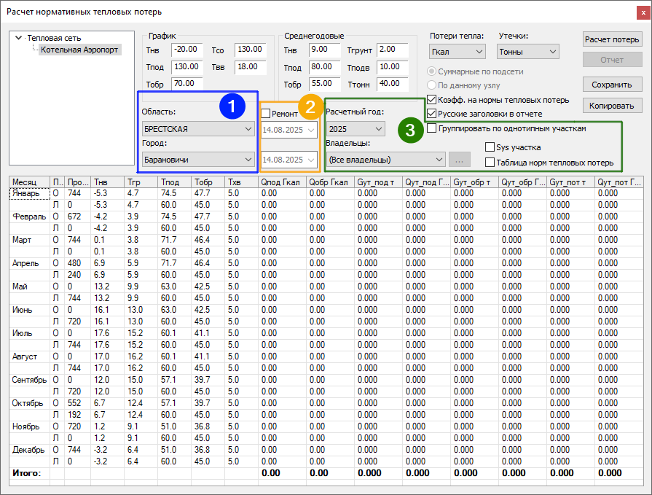Screen dimensions: 652x495
Task: Click the Тнв graph input field with -20.00
Action: (187, 50)
